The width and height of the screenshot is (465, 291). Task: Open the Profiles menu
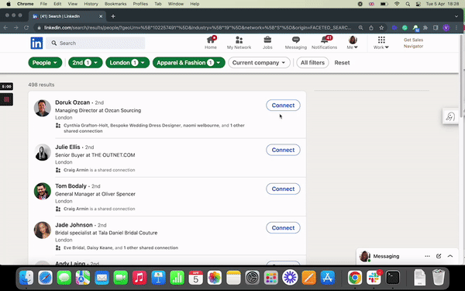pyautogui.click(x=140, y=4)
